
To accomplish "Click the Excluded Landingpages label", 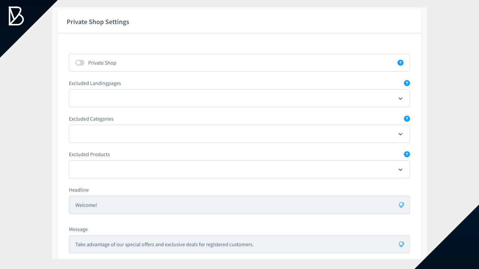I will pyautogui.click(x=95, y=83).
